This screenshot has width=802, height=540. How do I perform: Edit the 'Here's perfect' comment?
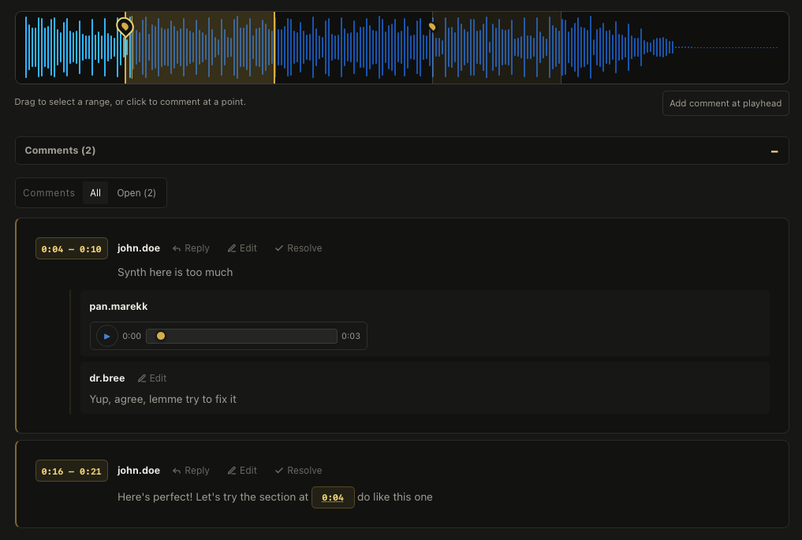[x=242, y=471]
